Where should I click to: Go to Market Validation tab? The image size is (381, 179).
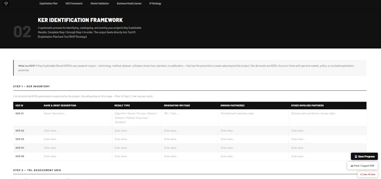(x=100, y=3)
